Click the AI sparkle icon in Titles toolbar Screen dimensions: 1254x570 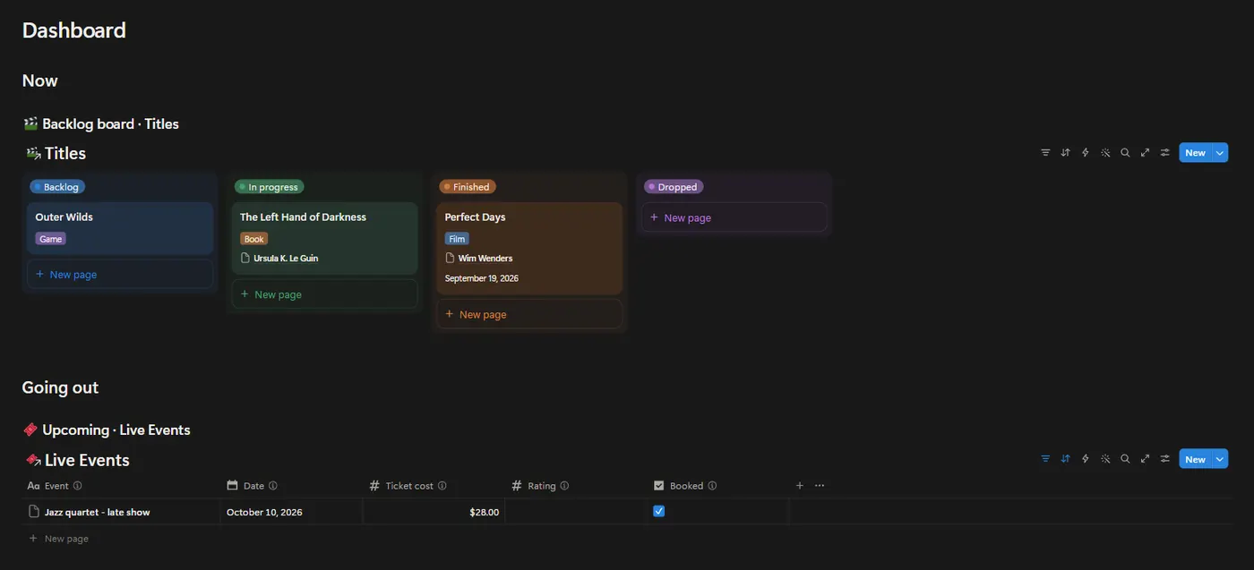coord(1105,153)
